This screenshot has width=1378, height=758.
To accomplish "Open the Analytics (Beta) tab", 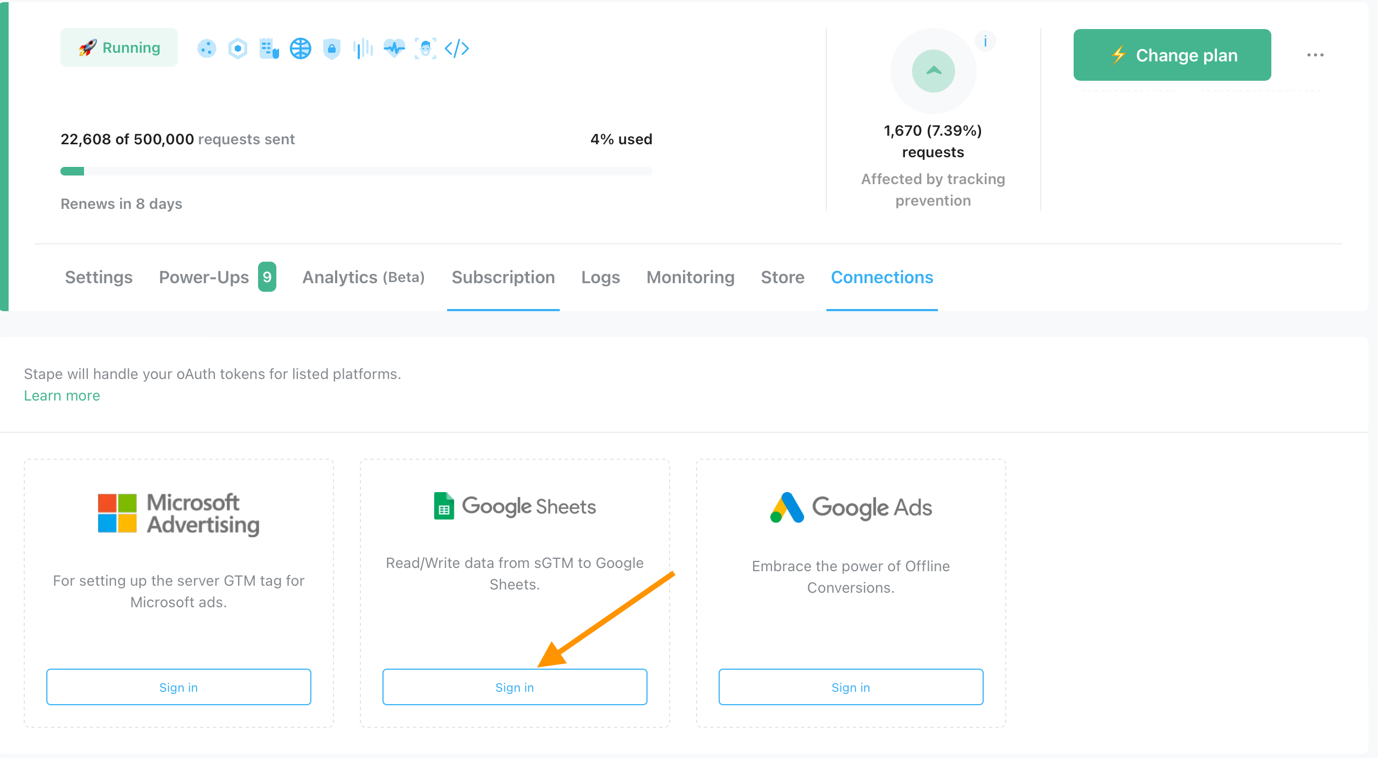I will (364, 277).
